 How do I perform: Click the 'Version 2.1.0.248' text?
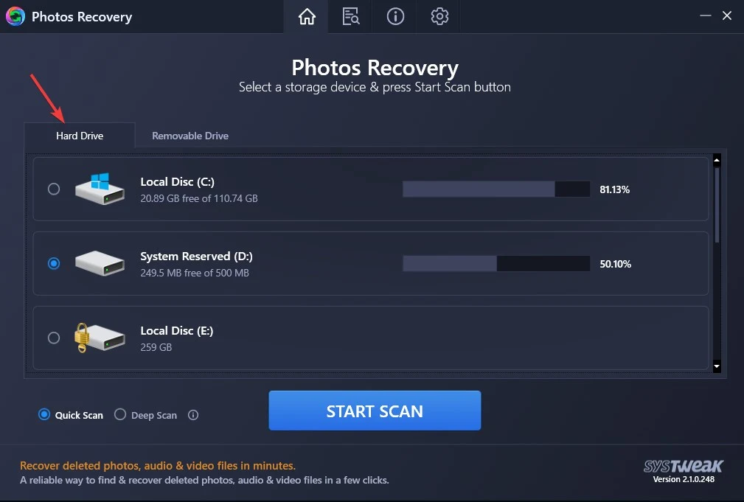point(684,479)
